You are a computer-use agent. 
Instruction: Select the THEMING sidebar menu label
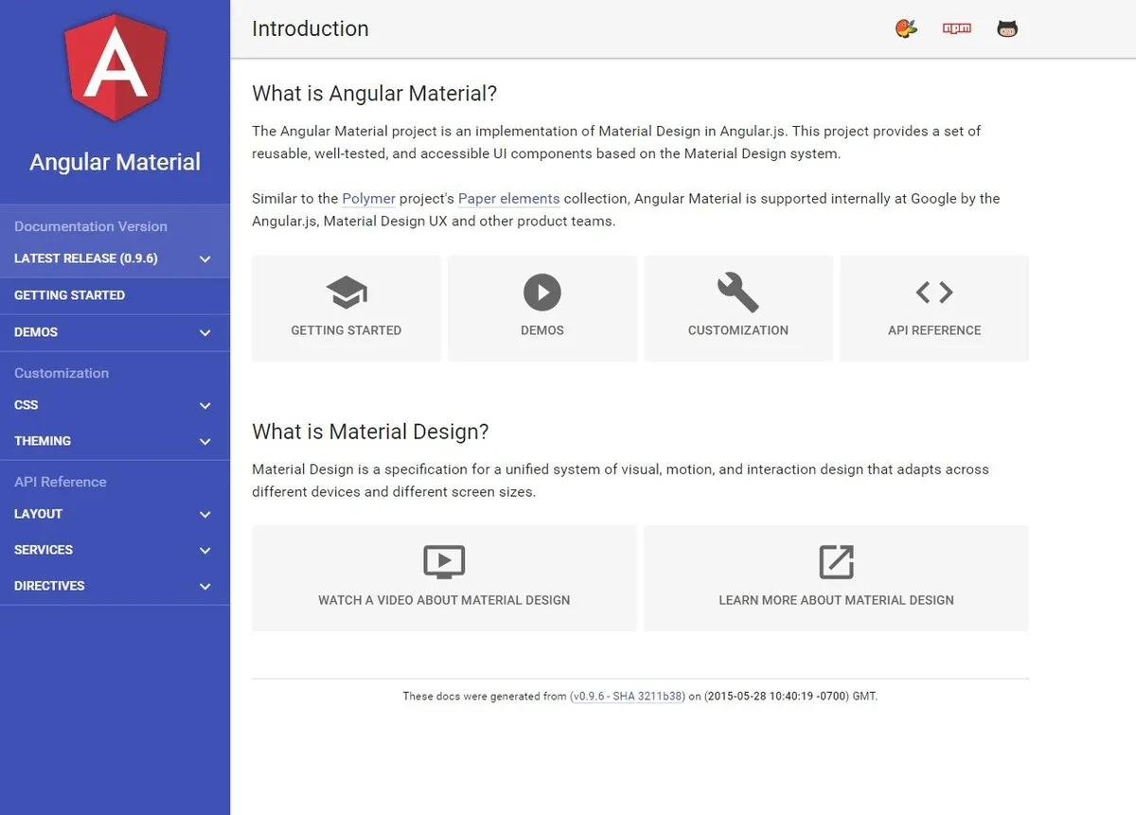(x=43, y=441)
